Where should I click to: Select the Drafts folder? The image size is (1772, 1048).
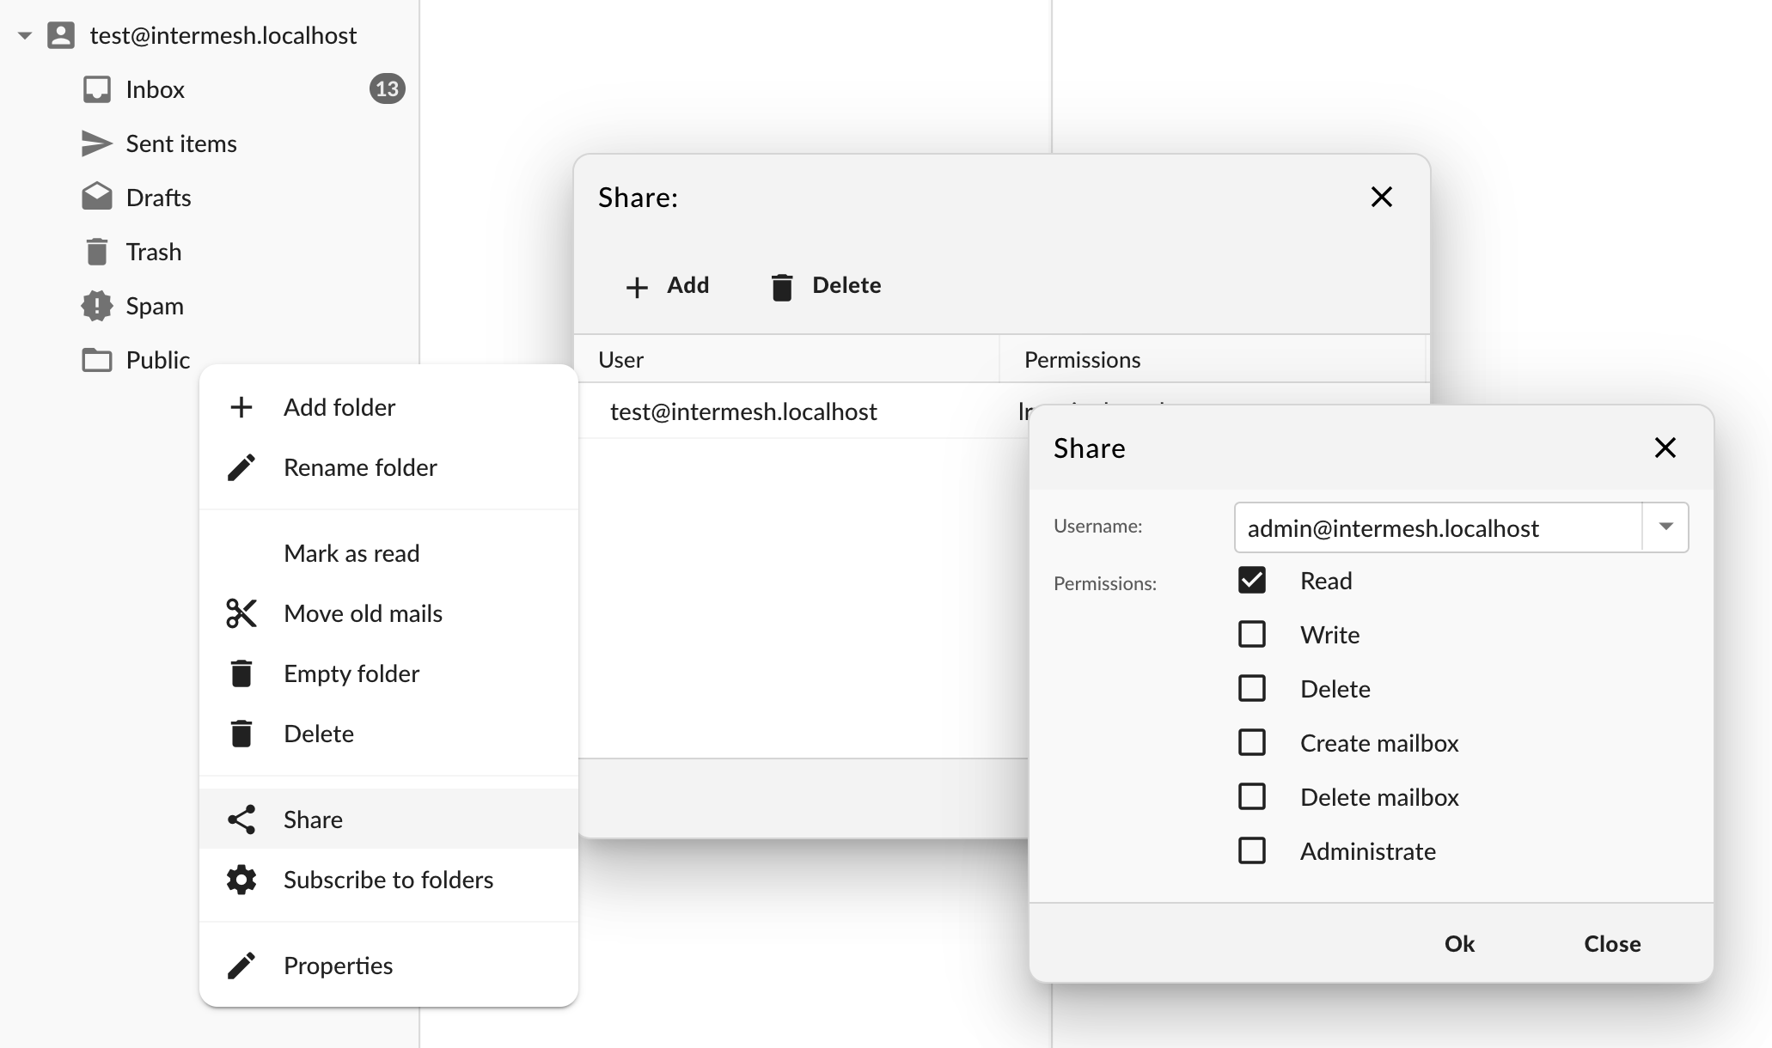pos(159,198)
